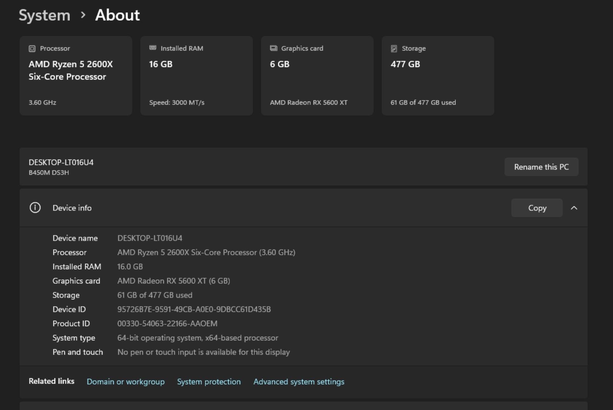The height and width of the screenshot is (410, 613).
Task: Open Domain or workgroup link
Action: pyautogui.click(x=125, y=382)
